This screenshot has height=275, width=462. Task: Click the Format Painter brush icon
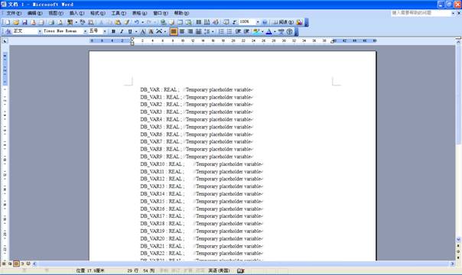[x=127, y=22]
